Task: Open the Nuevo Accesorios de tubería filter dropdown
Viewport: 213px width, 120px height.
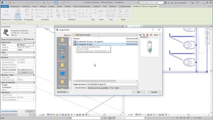Action: [12, 39]
